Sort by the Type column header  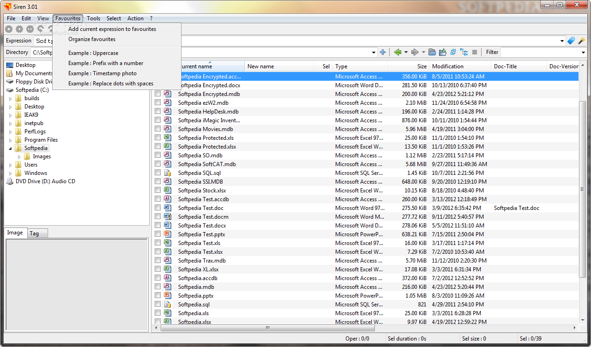360,66
